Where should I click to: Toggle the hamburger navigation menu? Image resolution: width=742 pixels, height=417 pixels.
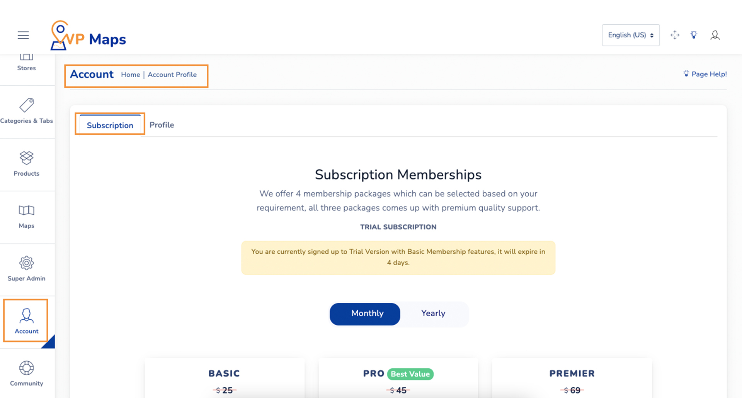tap(23, 35)
